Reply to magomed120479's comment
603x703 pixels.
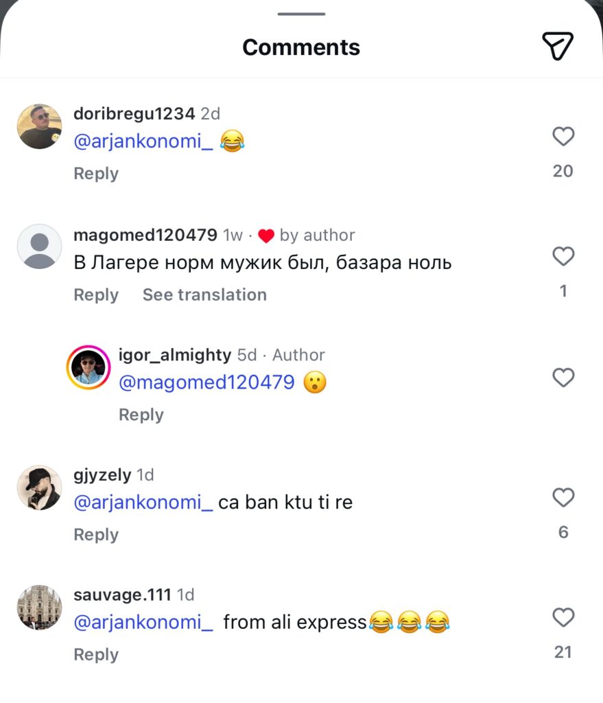click(x=96, y=295)
